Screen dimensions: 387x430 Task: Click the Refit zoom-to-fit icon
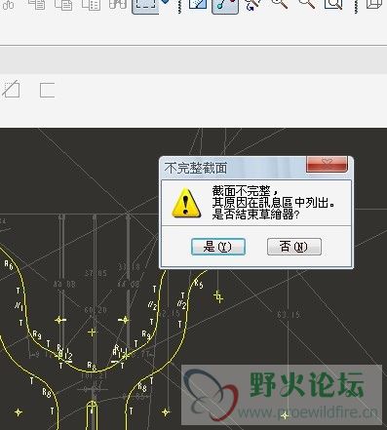click(x=333, y=4)
